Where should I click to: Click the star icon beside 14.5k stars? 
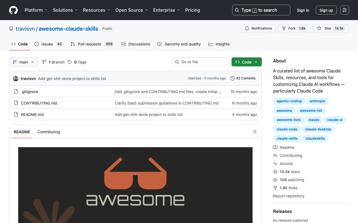click(275, 172)
